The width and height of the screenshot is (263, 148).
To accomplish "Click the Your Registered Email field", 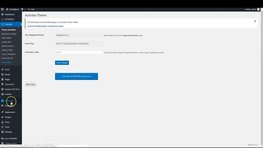I will pos(79,35).
